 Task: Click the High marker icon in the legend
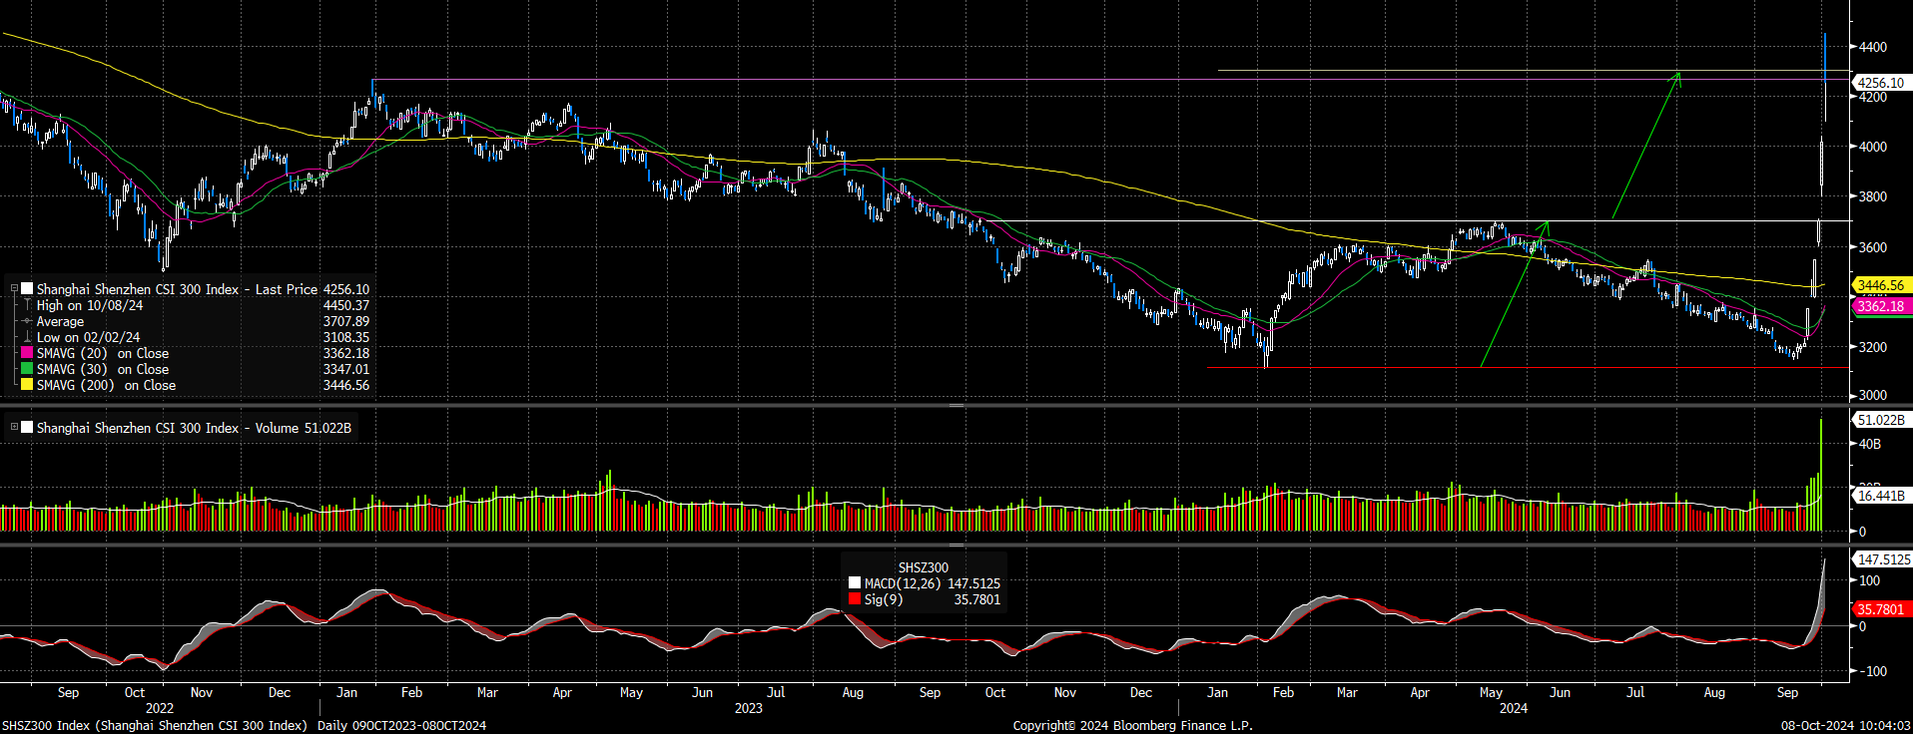(x=28, y=305)
